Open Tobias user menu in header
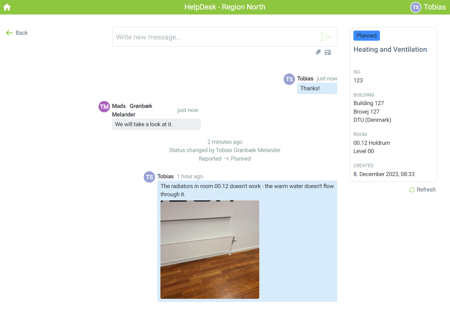 click(x=434, y=7)
